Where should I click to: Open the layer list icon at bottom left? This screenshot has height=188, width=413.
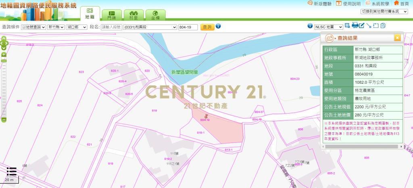[11, 171]
